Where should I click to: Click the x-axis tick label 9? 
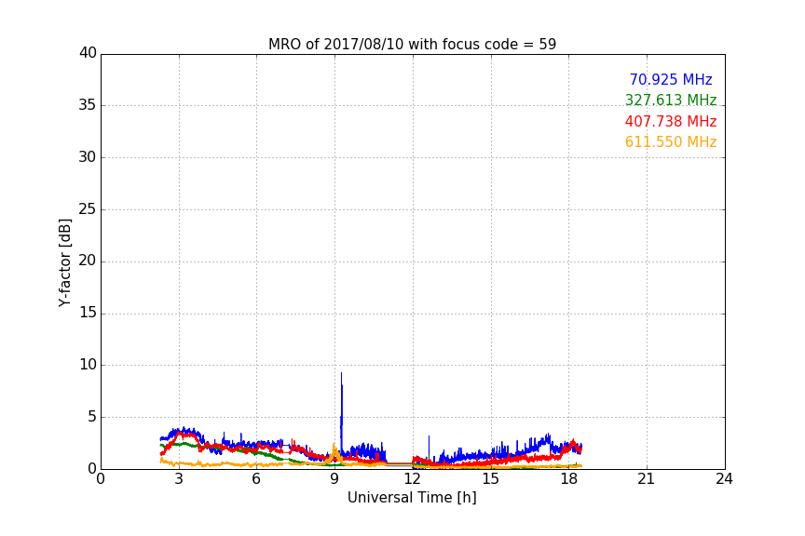click(x=334, y=479)
